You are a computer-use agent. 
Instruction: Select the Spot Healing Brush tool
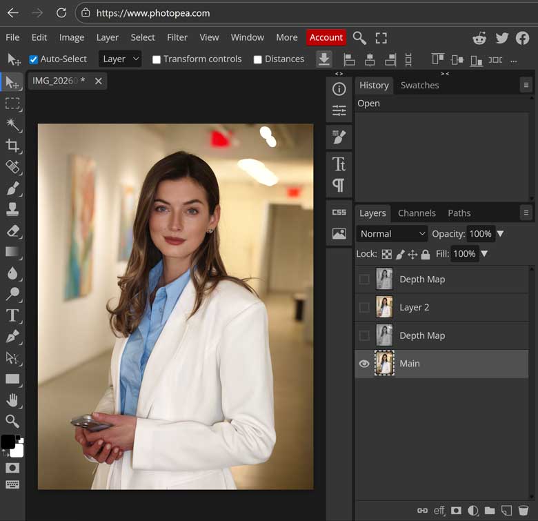(12, 167)
